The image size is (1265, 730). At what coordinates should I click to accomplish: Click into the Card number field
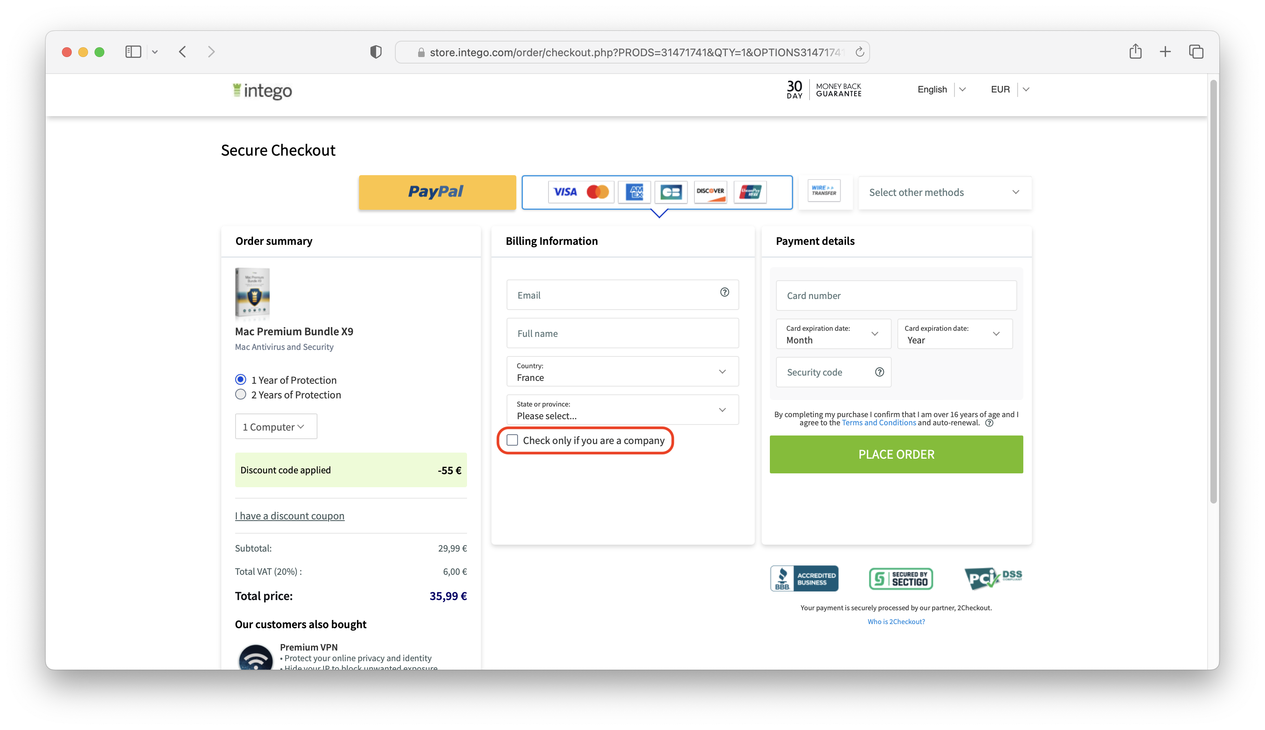click(896, 295)
